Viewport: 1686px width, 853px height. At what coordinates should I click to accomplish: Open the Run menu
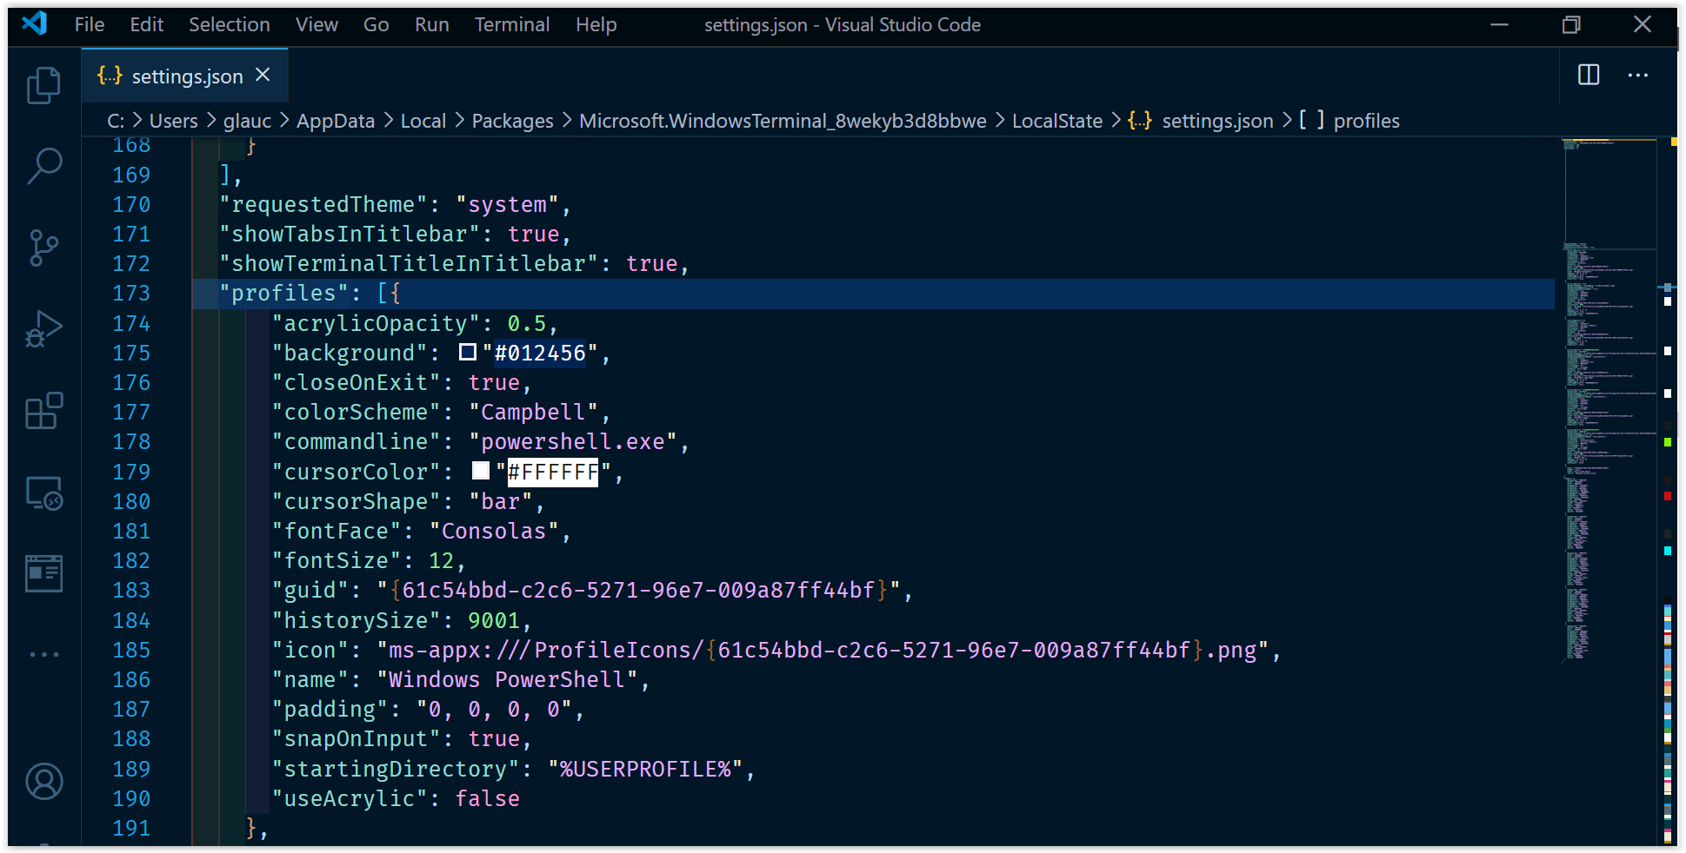coord(431,24)
